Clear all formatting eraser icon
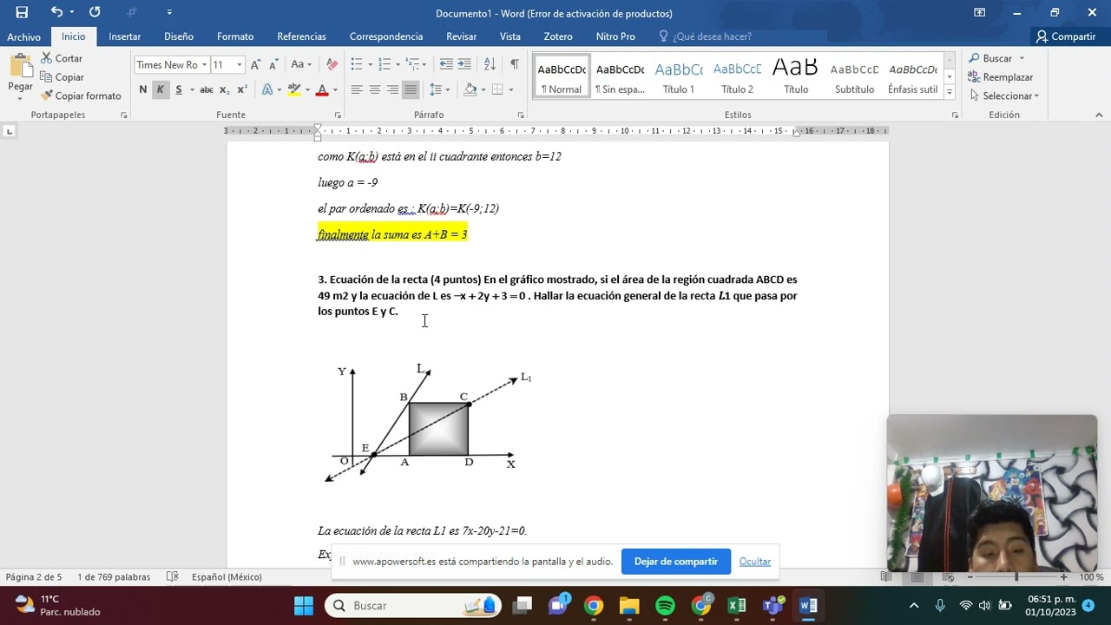Viewport: 1111px width, 625px height. click(x=332, y=64)
